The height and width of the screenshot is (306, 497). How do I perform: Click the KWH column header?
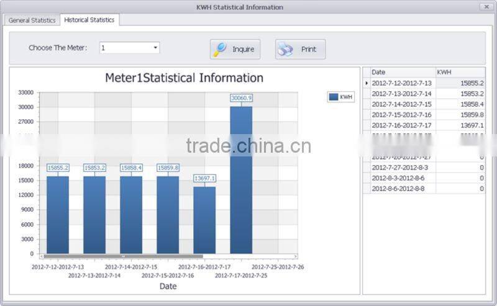point(460,72)
